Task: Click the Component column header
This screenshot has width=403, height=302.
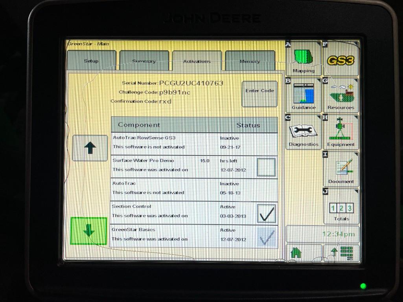Action: tap(139, 125)
